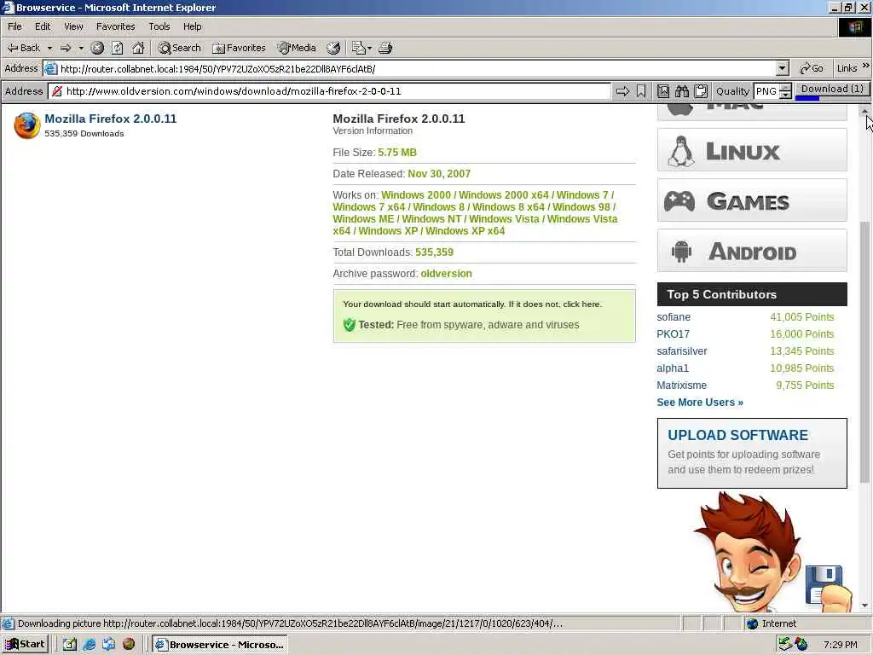The image size is (873, 655).
Task: Open the Favorites pane in toolbar
Action: pos(239,48)
